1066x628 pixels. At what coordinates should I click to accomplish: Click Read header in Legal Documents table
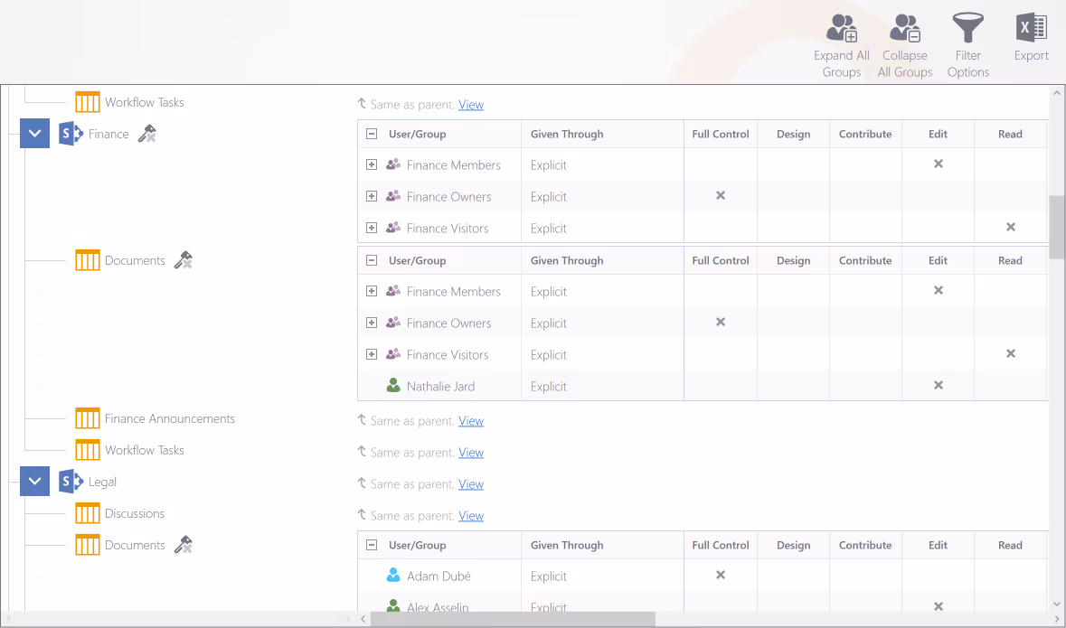click(1010, 545)
